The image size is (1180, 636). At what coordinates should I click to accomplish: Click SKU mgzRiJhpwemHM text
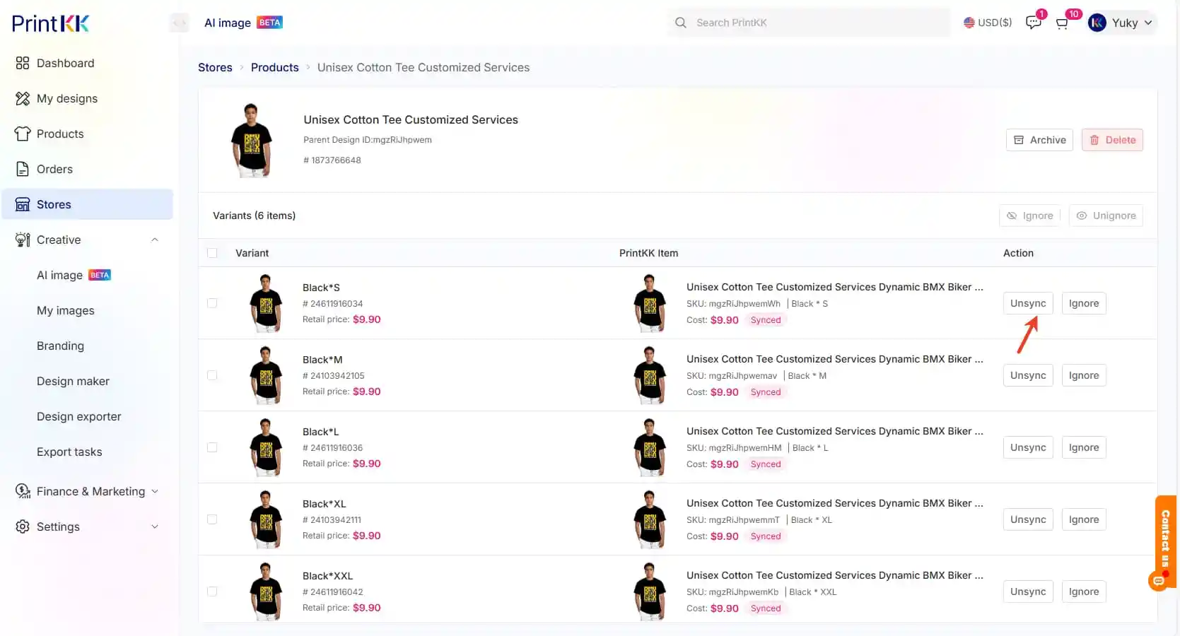pos(734,448)
